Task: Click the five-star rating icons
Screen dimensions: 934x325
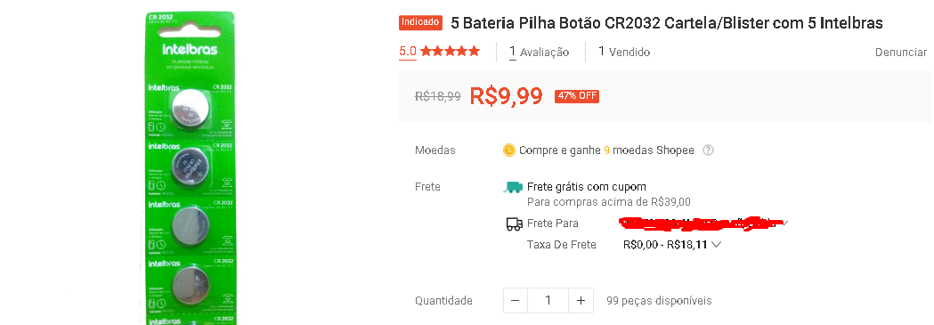Action: coord(450,51)
